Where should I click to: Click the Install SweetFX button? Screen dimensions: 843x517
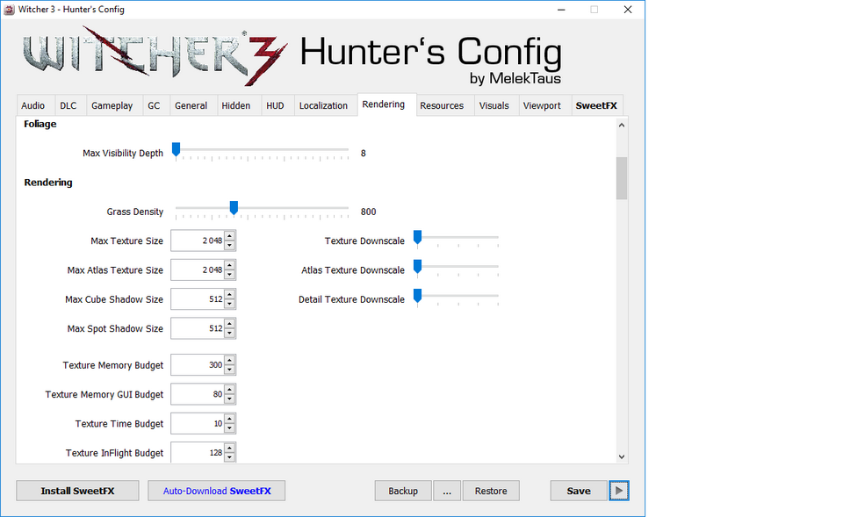click(77, 491)
